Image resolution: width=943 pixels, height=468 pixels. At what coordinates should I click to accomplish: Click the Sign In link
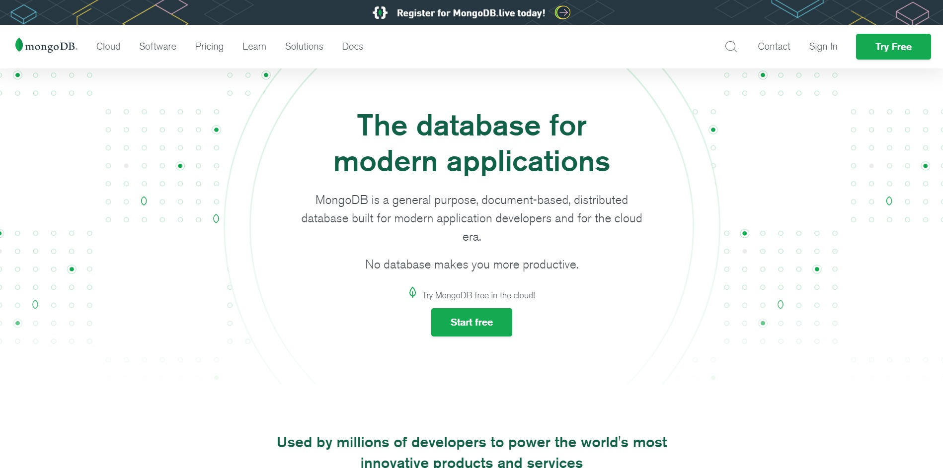[823, 47]
